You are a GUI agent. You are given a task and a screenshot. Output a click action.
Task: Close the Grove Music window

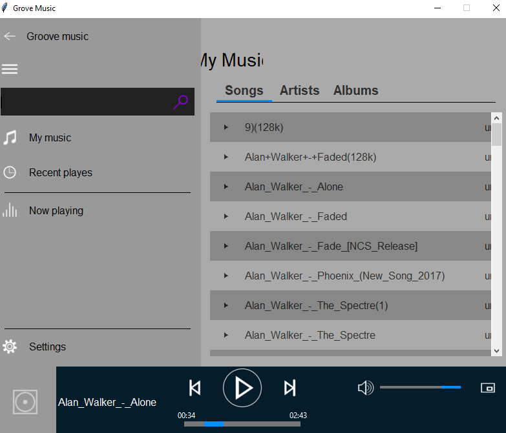(496, 8)
